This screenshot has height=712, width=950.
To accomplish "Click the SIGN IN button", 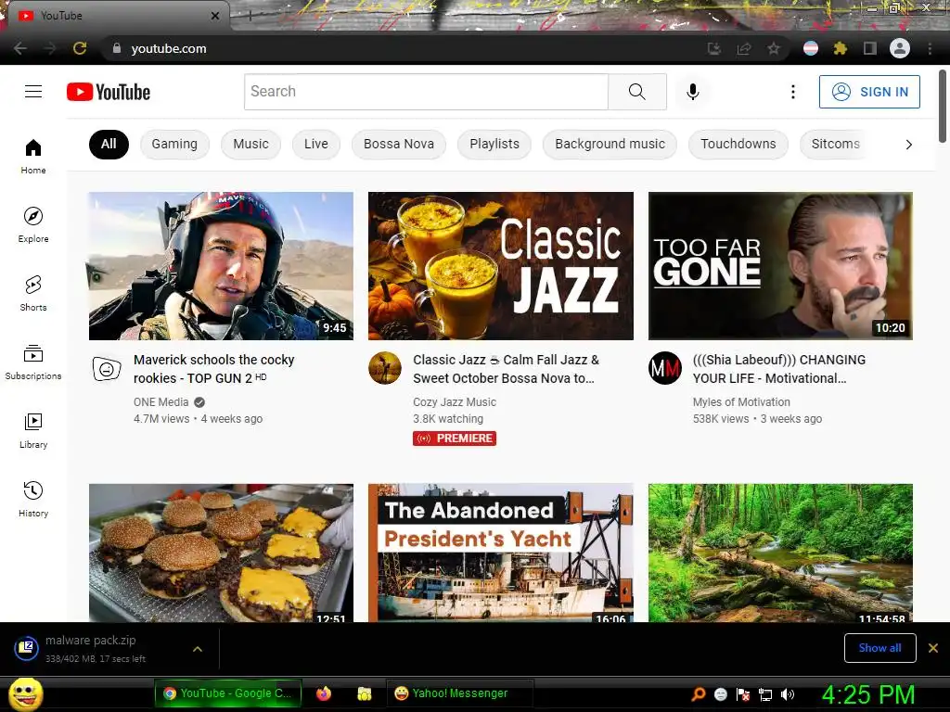I will 869,92.
